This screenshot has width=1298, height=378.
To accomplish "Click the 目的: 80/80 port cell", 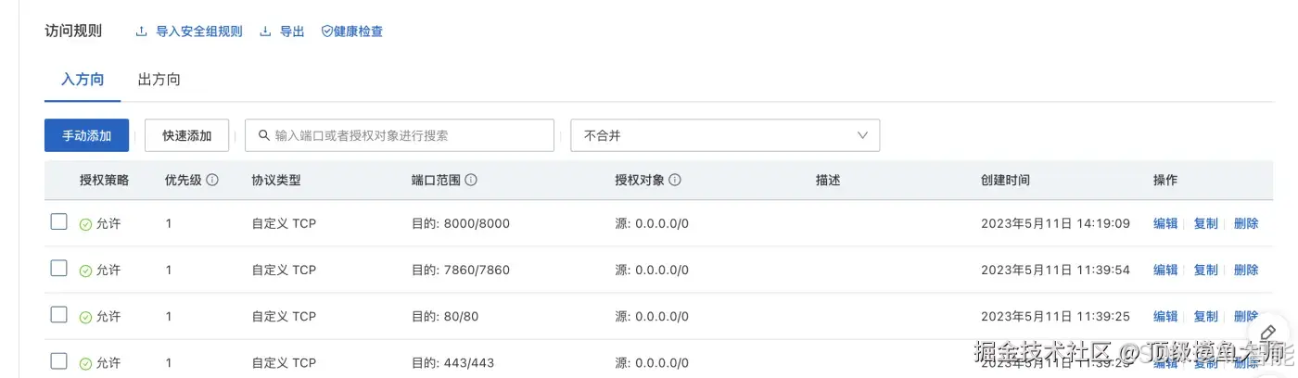I will (445, 316).
